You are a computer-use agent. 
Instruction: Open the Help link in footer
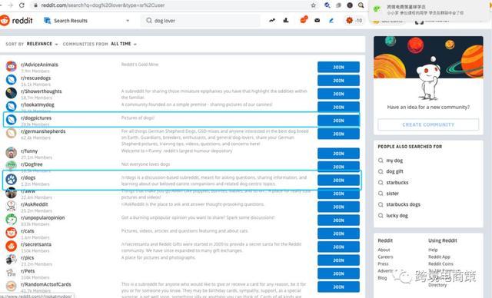(x=433, y=250)
